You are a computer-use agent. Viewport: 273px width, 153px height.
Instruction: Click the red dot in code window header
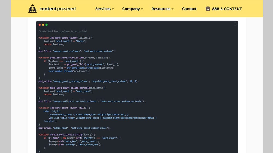point(40,25)
